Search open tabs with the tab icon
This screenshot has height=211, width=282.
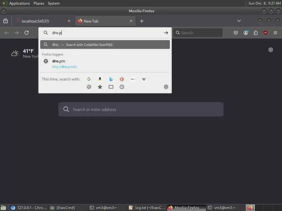(x=111, y=87)
